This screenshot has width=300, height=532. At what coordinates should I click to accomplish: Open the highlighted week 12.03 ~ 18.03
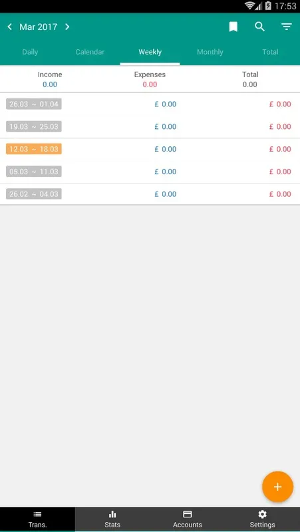tap(150, 149)
